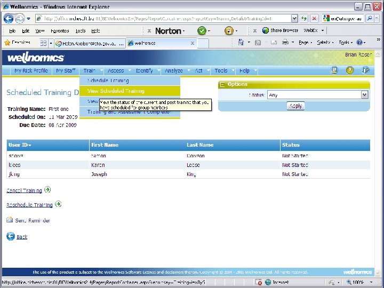Screen dimensions: 384x288
Task: Click user ID jking in table
Action: click(14, 174)
